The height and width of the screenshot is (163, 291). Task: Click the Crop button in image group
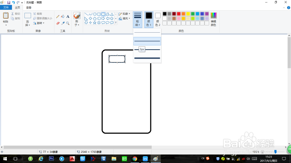pyautogui.click(x=37, y=14)
